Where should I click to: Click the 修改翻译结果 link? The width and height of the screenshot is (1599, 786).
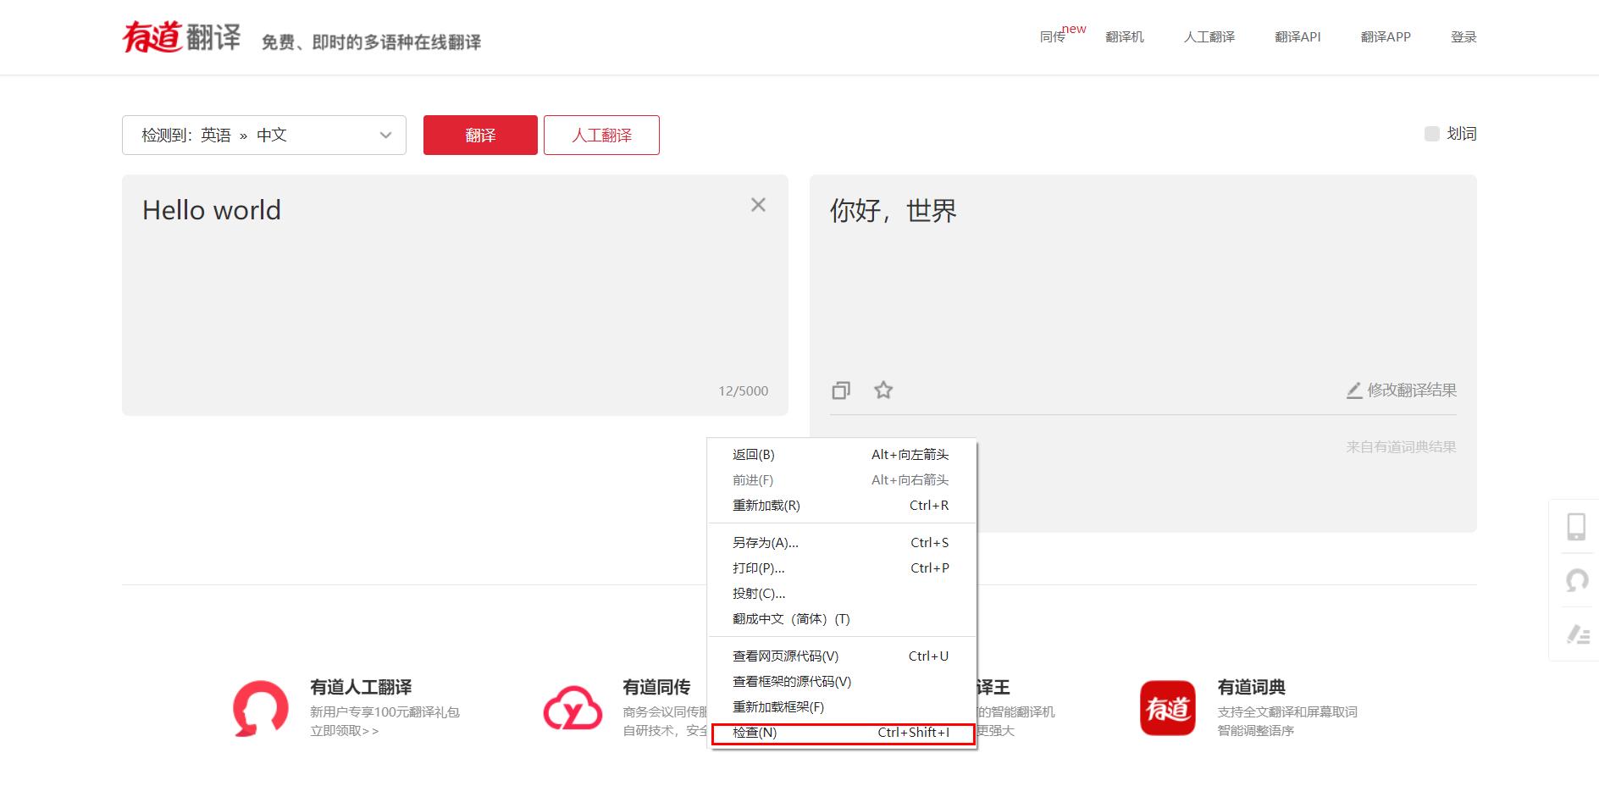[x=1412, y=390]
